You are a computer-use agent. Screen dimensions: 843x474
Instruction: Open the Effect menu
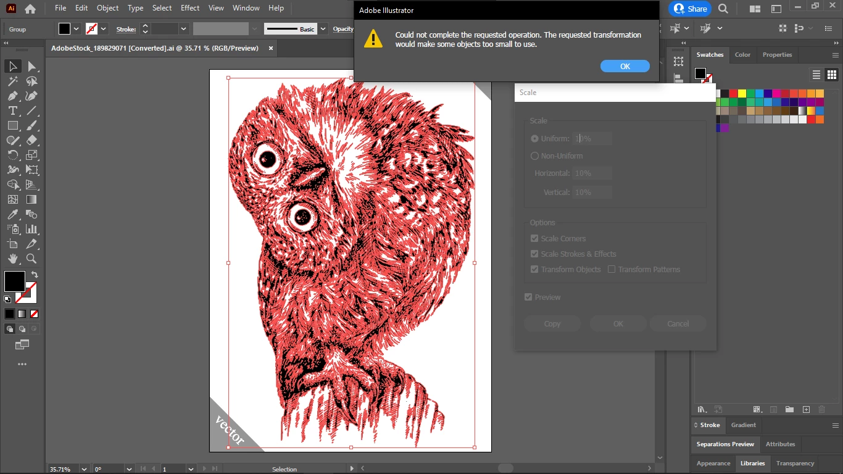tap(190, 8)
